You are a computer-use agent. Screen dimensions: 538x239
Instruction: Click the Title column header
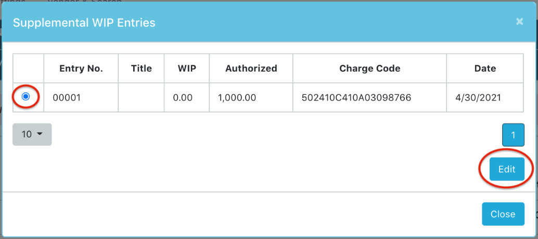click(x=142, y=68)
